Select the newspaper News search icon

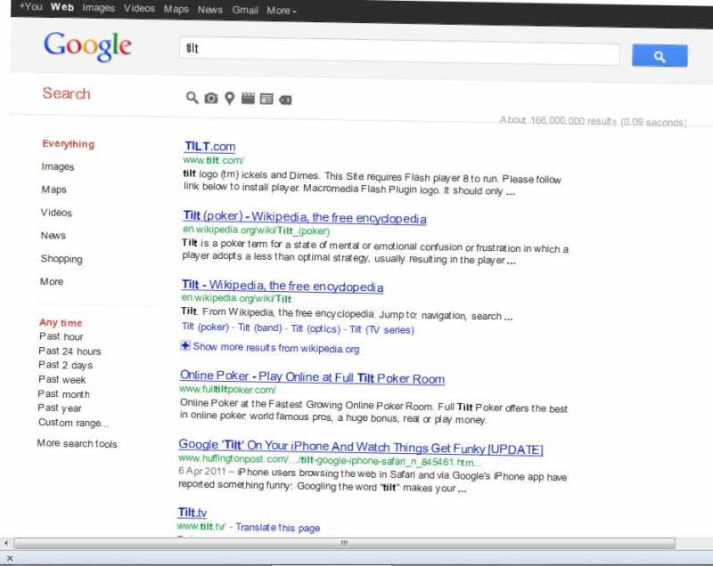pyautogui.click(x=266, y=99)
